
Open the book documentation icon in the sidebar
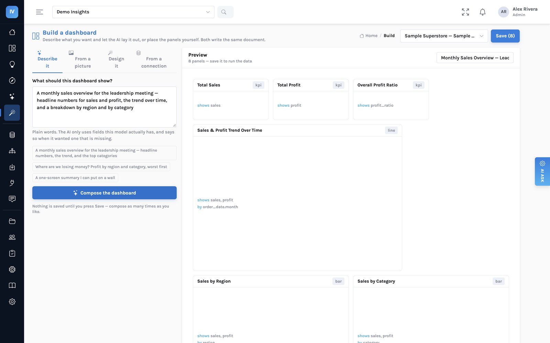pyautogui.click(x=12, y=285)
